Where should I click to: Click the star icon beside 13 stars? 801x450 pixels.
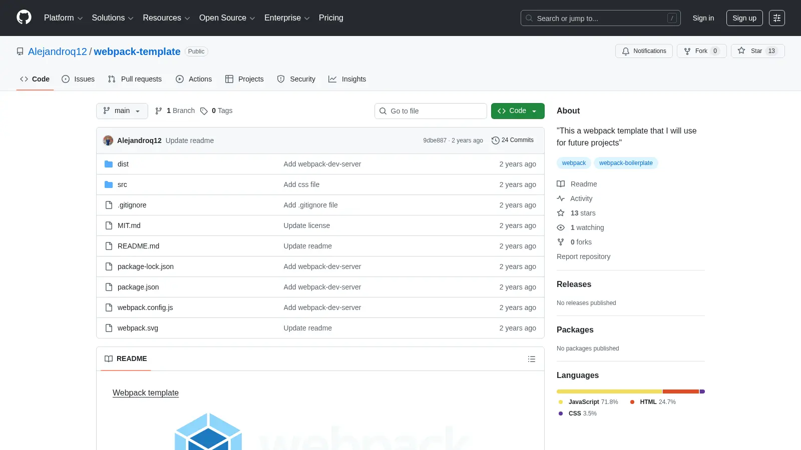pos(561,213)
